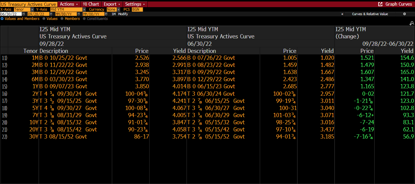Click the zoom magnifier icon above the table

click(412, 23)
